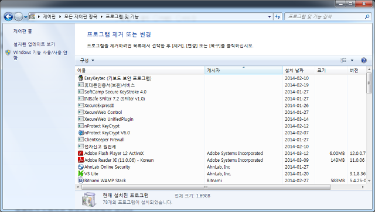375x212 pixels.
Task: Click vertical scrollbar down arrow
Action: click(369, 181)
